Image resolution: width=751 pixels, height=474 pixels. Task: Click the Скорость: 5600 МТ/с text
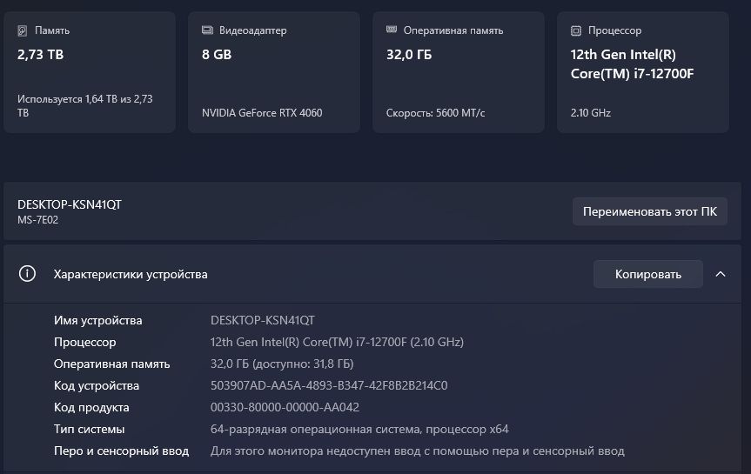click(435, 113)
